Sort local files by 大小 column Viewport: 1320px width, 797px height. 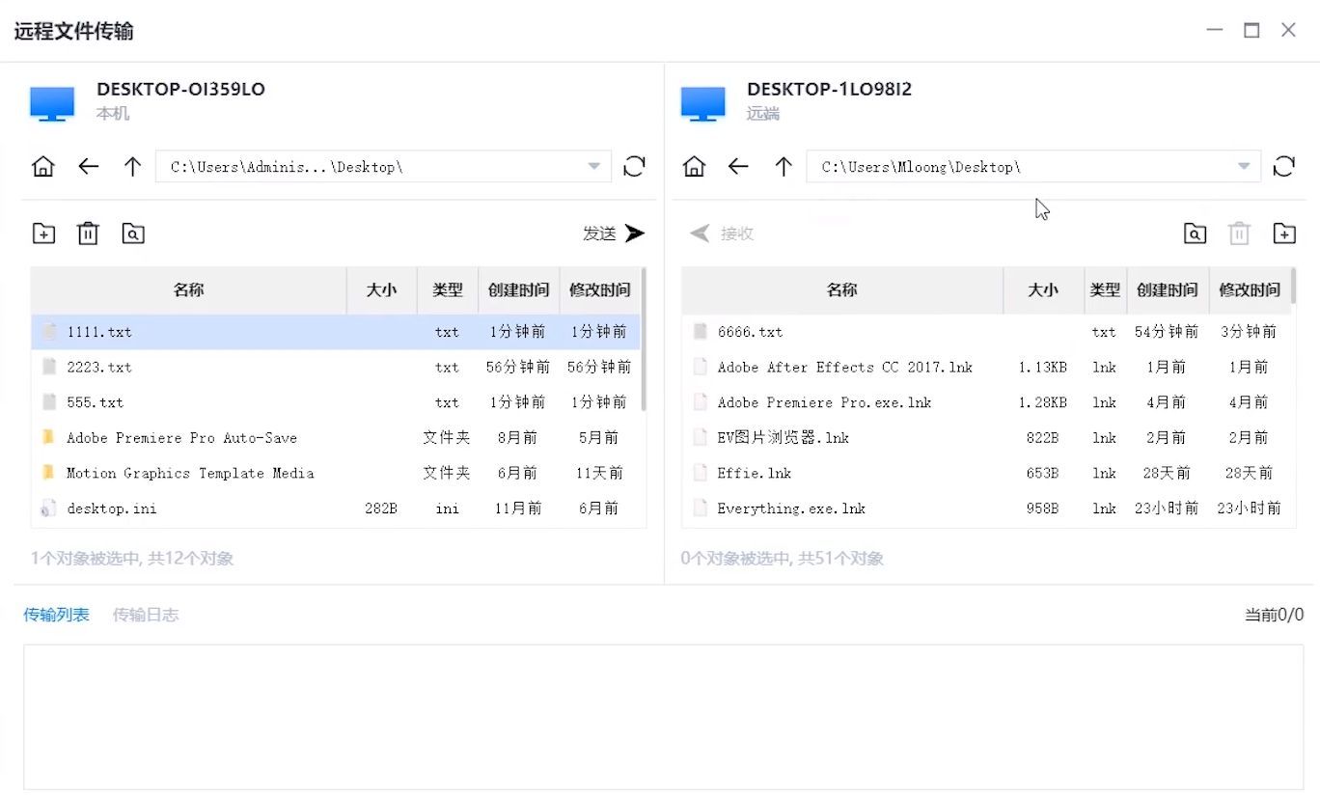click(382, 289)
